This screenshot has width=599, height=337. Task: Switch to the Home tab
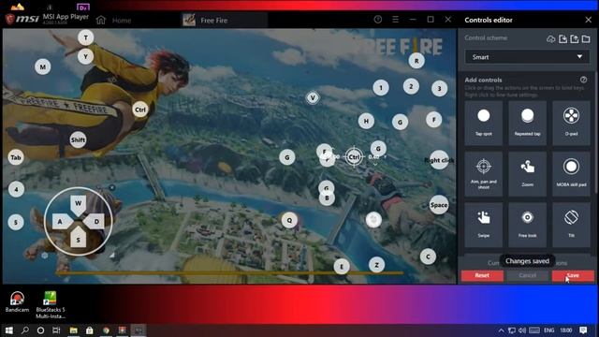pyautogui.click(x=113, y=21)
